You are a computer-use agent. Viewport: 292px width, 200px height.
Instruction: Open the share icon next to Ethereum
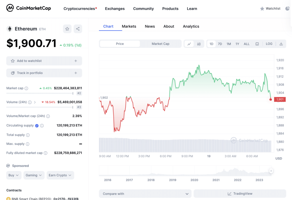coord(78,29)
